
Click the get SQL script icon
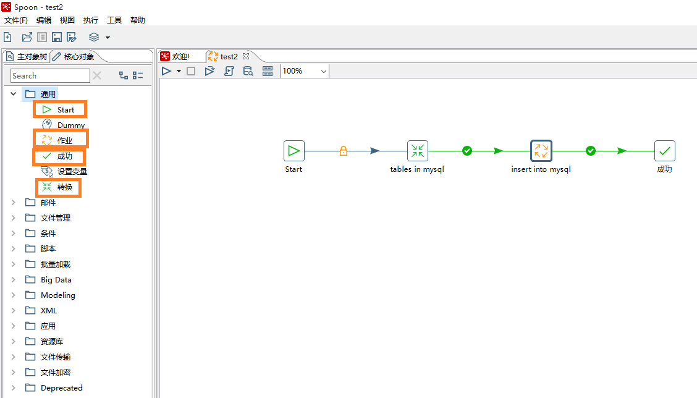(x=229, y=71)
